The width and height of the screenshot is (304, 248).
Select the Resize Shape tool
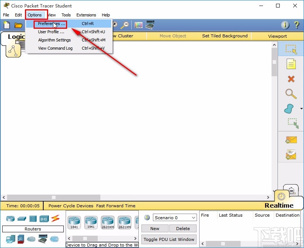click(293, 123)
